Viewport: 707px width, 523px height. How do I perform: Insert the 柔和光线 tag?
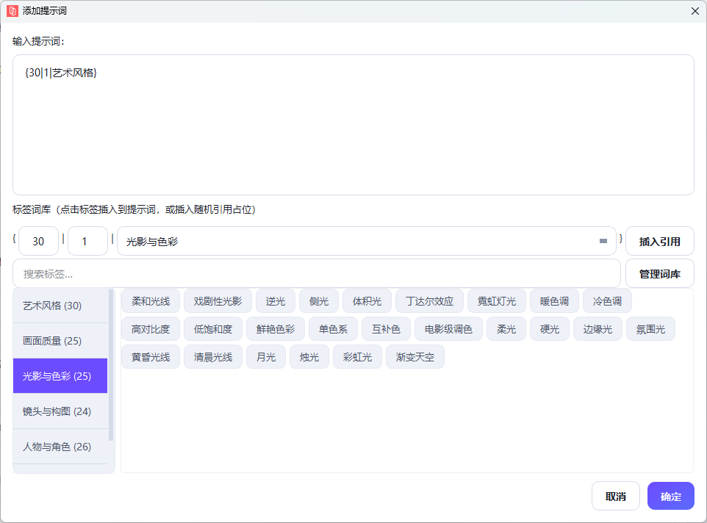point(151,301)
